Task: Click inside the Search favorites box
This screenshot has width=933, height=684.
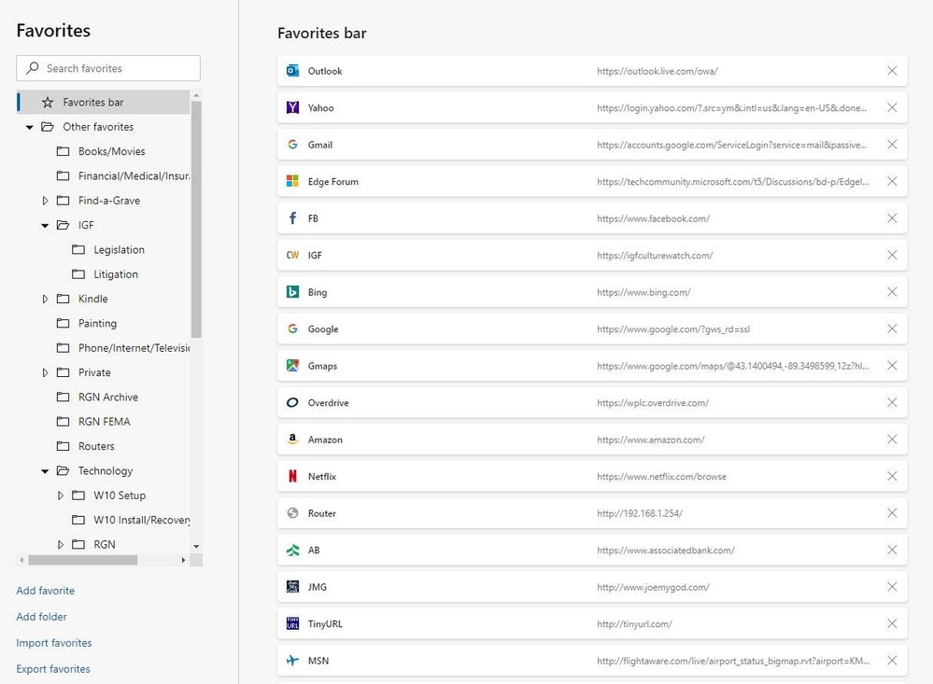Action: [107, 68]
